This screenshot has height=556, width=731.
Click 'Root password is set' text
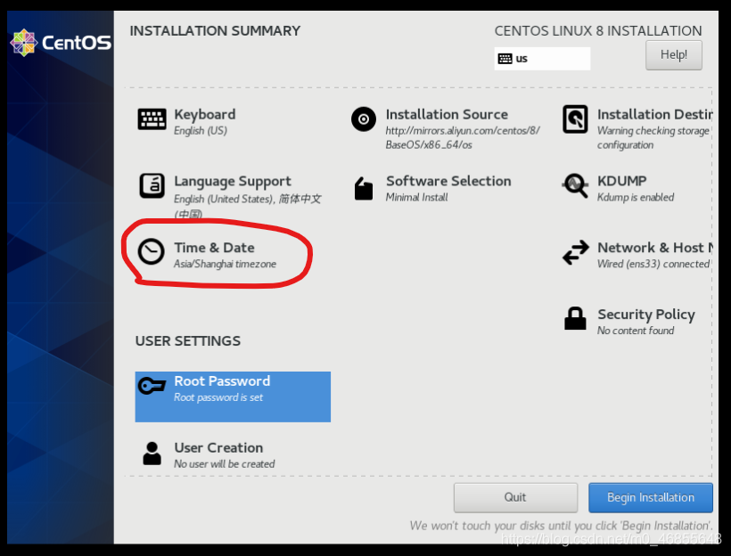tap(218, 397)
